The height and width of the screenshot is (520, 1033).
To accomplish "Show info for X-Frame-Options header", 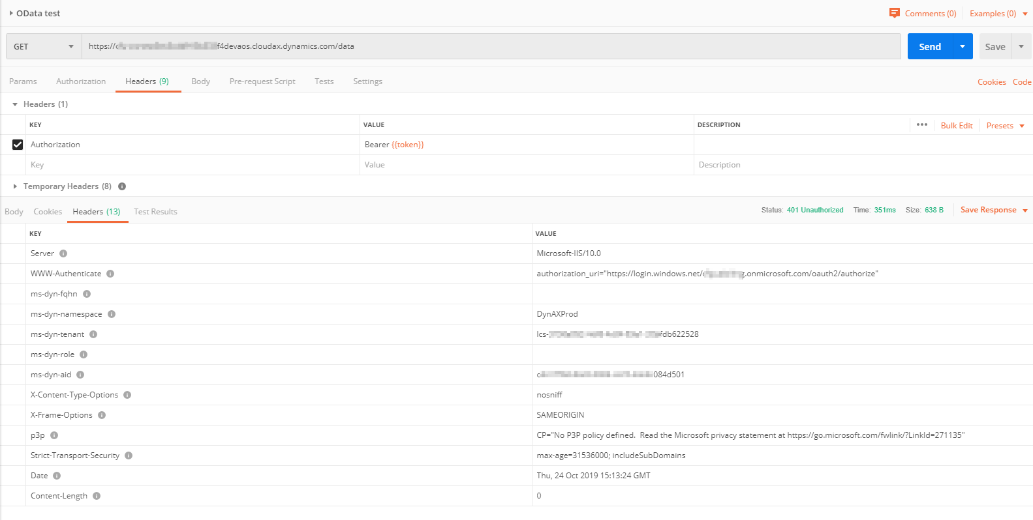I will click(102, 415).
